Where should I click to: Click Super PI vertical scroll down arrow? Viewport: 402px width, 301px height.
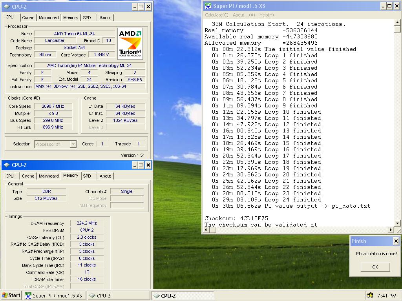coord(397,223)
